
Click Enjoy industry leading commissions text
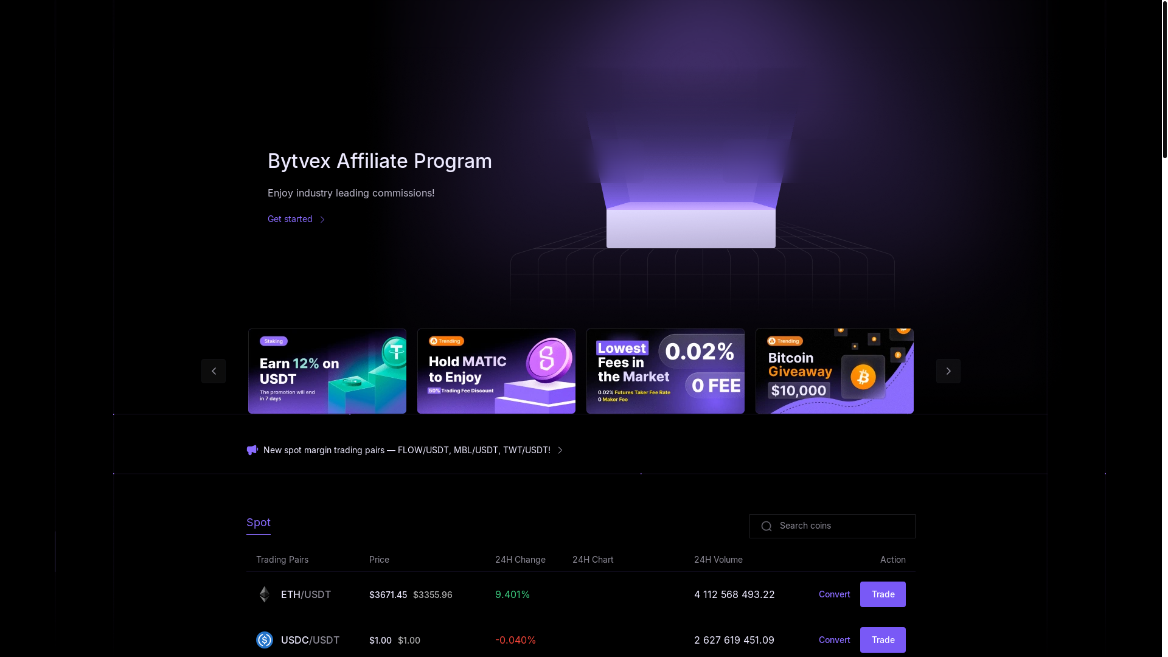coord(351,193)
